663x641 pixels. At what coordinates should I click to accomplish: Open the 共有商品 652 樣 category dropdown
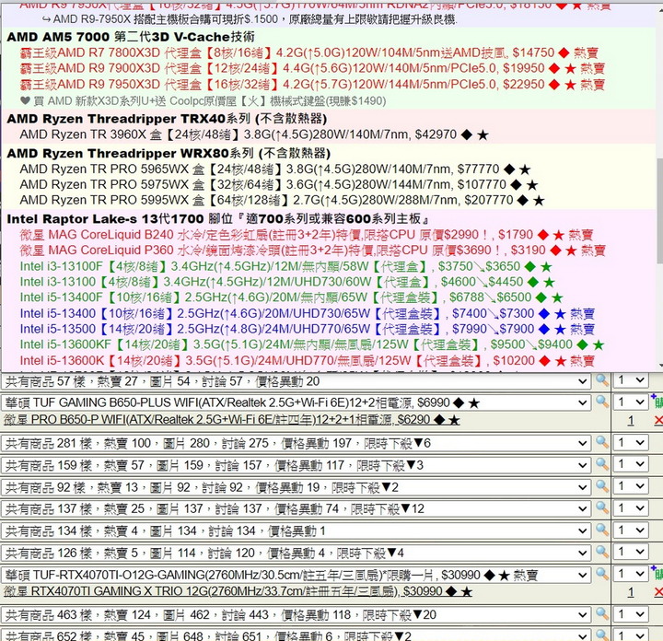[296, 635]
